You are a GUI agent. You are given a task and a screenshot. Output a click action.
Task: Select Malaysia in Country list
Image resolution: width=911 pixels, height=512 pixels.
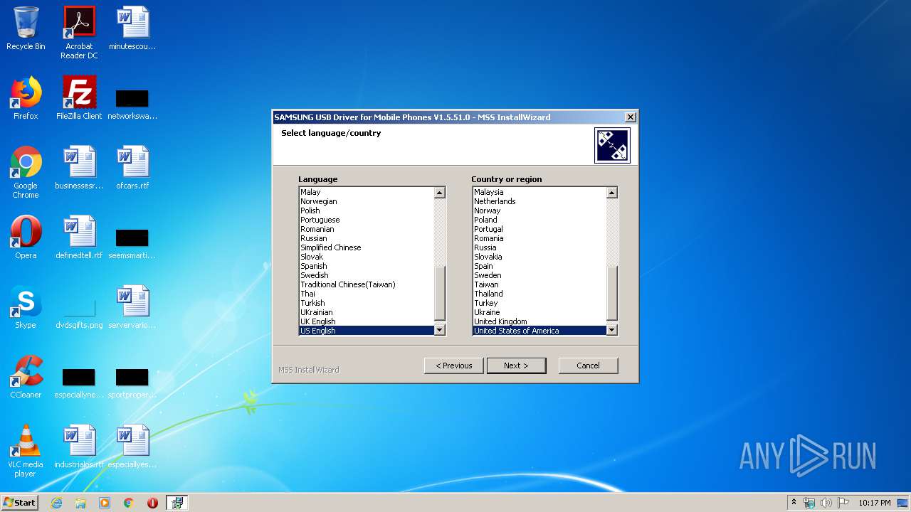pos(539,192)
